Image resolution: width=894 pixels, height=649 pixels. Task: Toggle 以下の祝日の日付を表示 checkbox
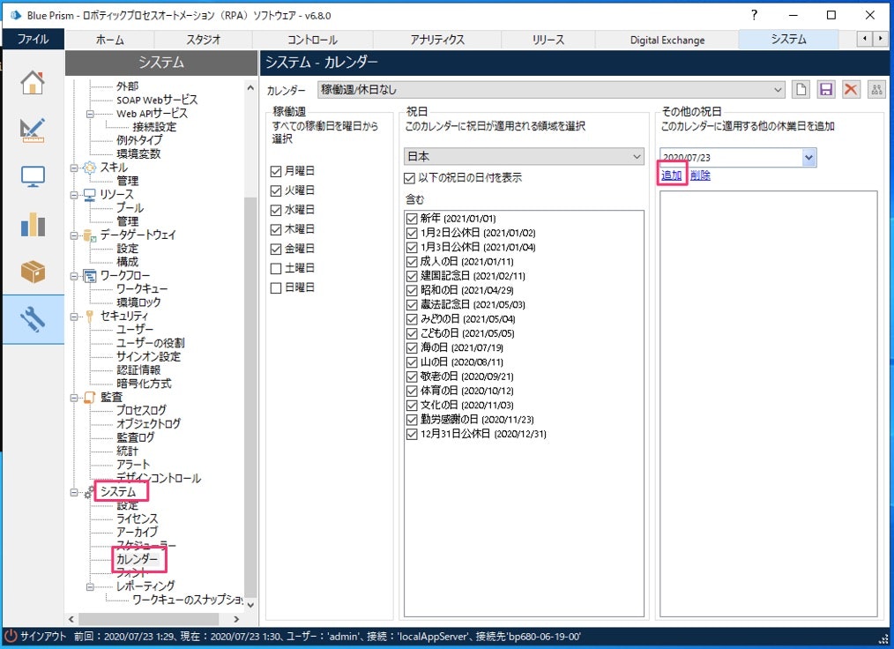(409, 178)
